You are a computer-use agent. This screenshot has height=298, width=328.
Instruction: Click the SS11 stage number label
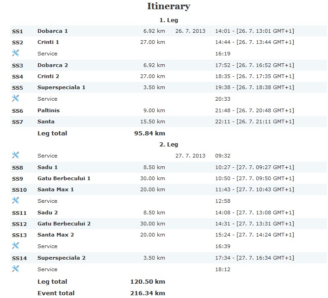click(x=19, y=213)
